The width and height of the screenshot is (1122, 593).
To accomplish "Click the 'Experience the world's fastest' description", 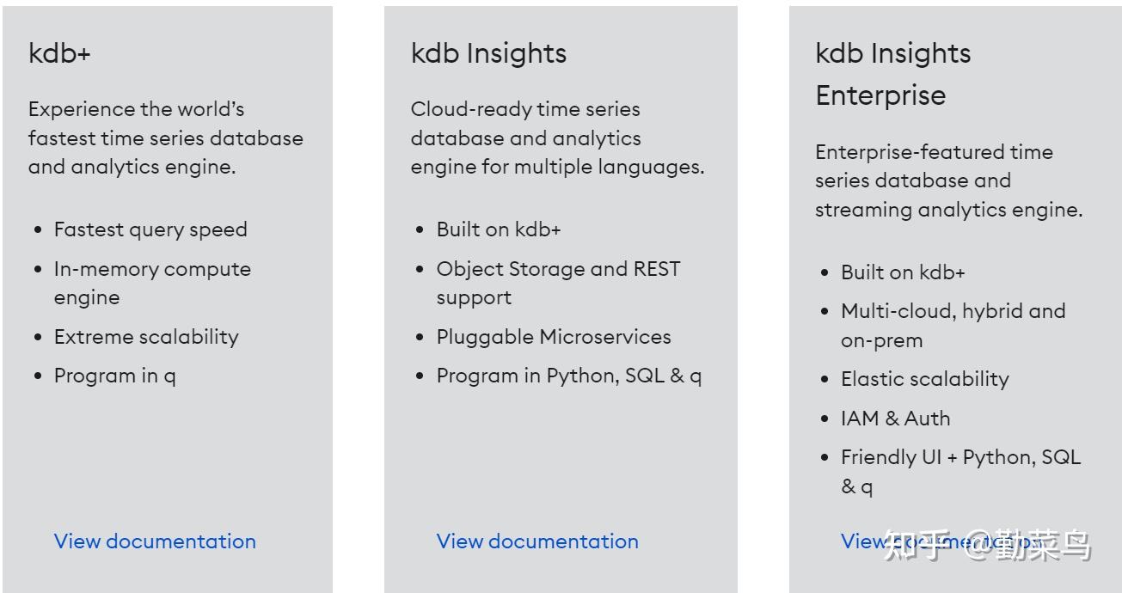I will (165, 138).
